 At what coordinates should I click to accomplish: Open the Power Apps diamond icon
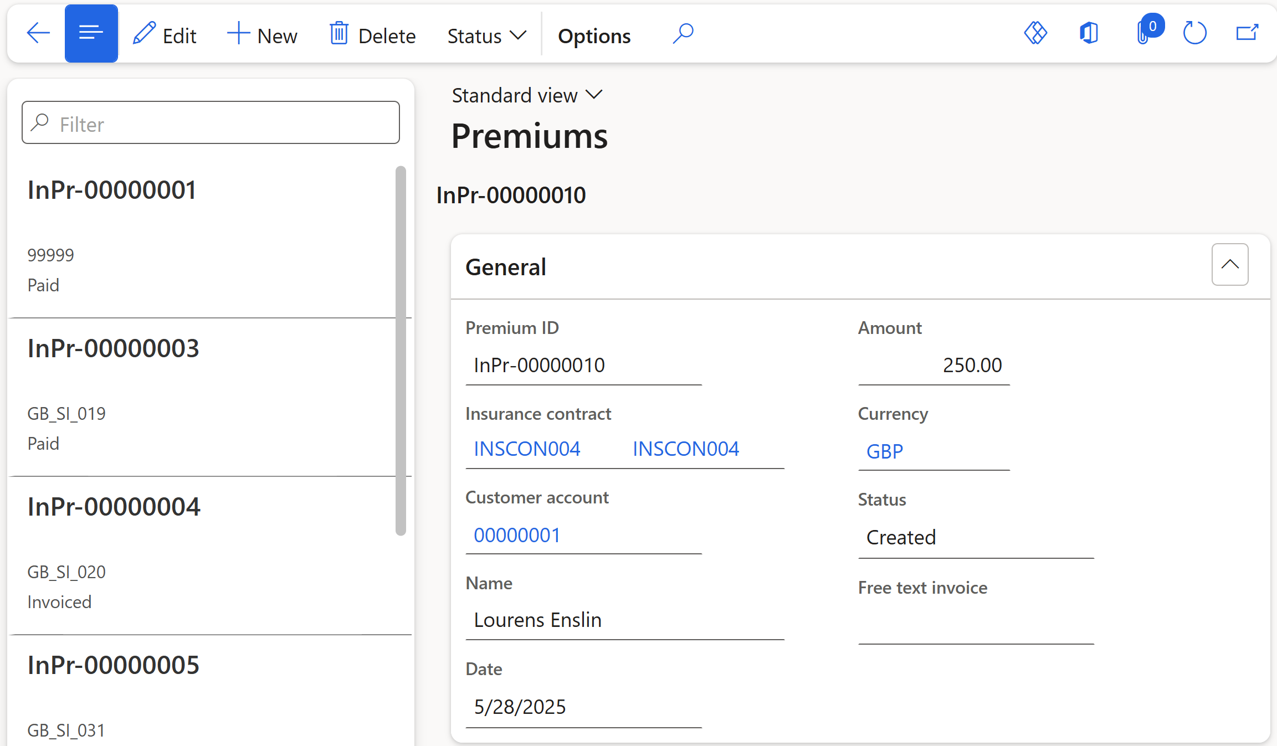[1035, 33]
